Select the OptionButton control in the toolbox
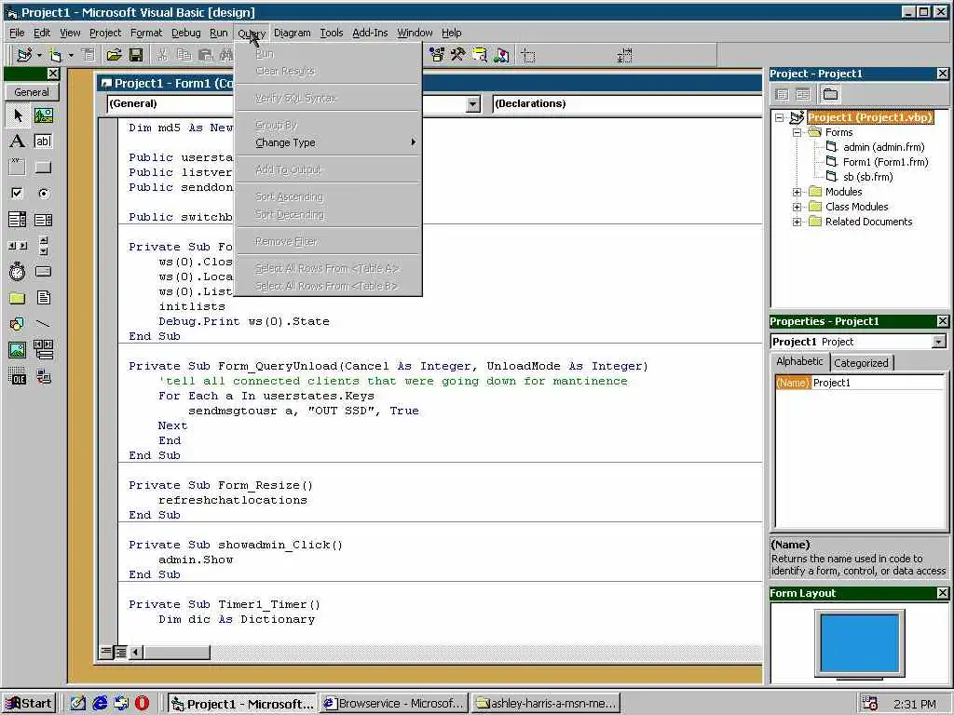This screenshot has width=954, height=715. tap(43, 194)
